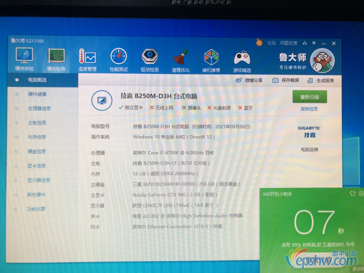Viewport: 364px width, 273px height.
Task: Open 温度管理 temperature management
Action: click(87, 60)
